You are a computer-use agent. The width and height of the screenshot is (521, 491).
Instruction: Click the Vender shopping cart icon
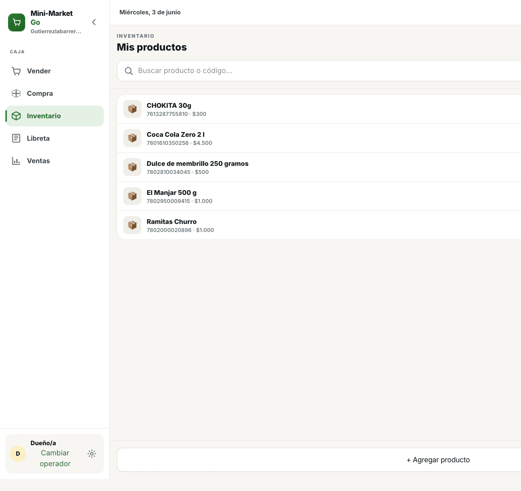pos(16,71)
